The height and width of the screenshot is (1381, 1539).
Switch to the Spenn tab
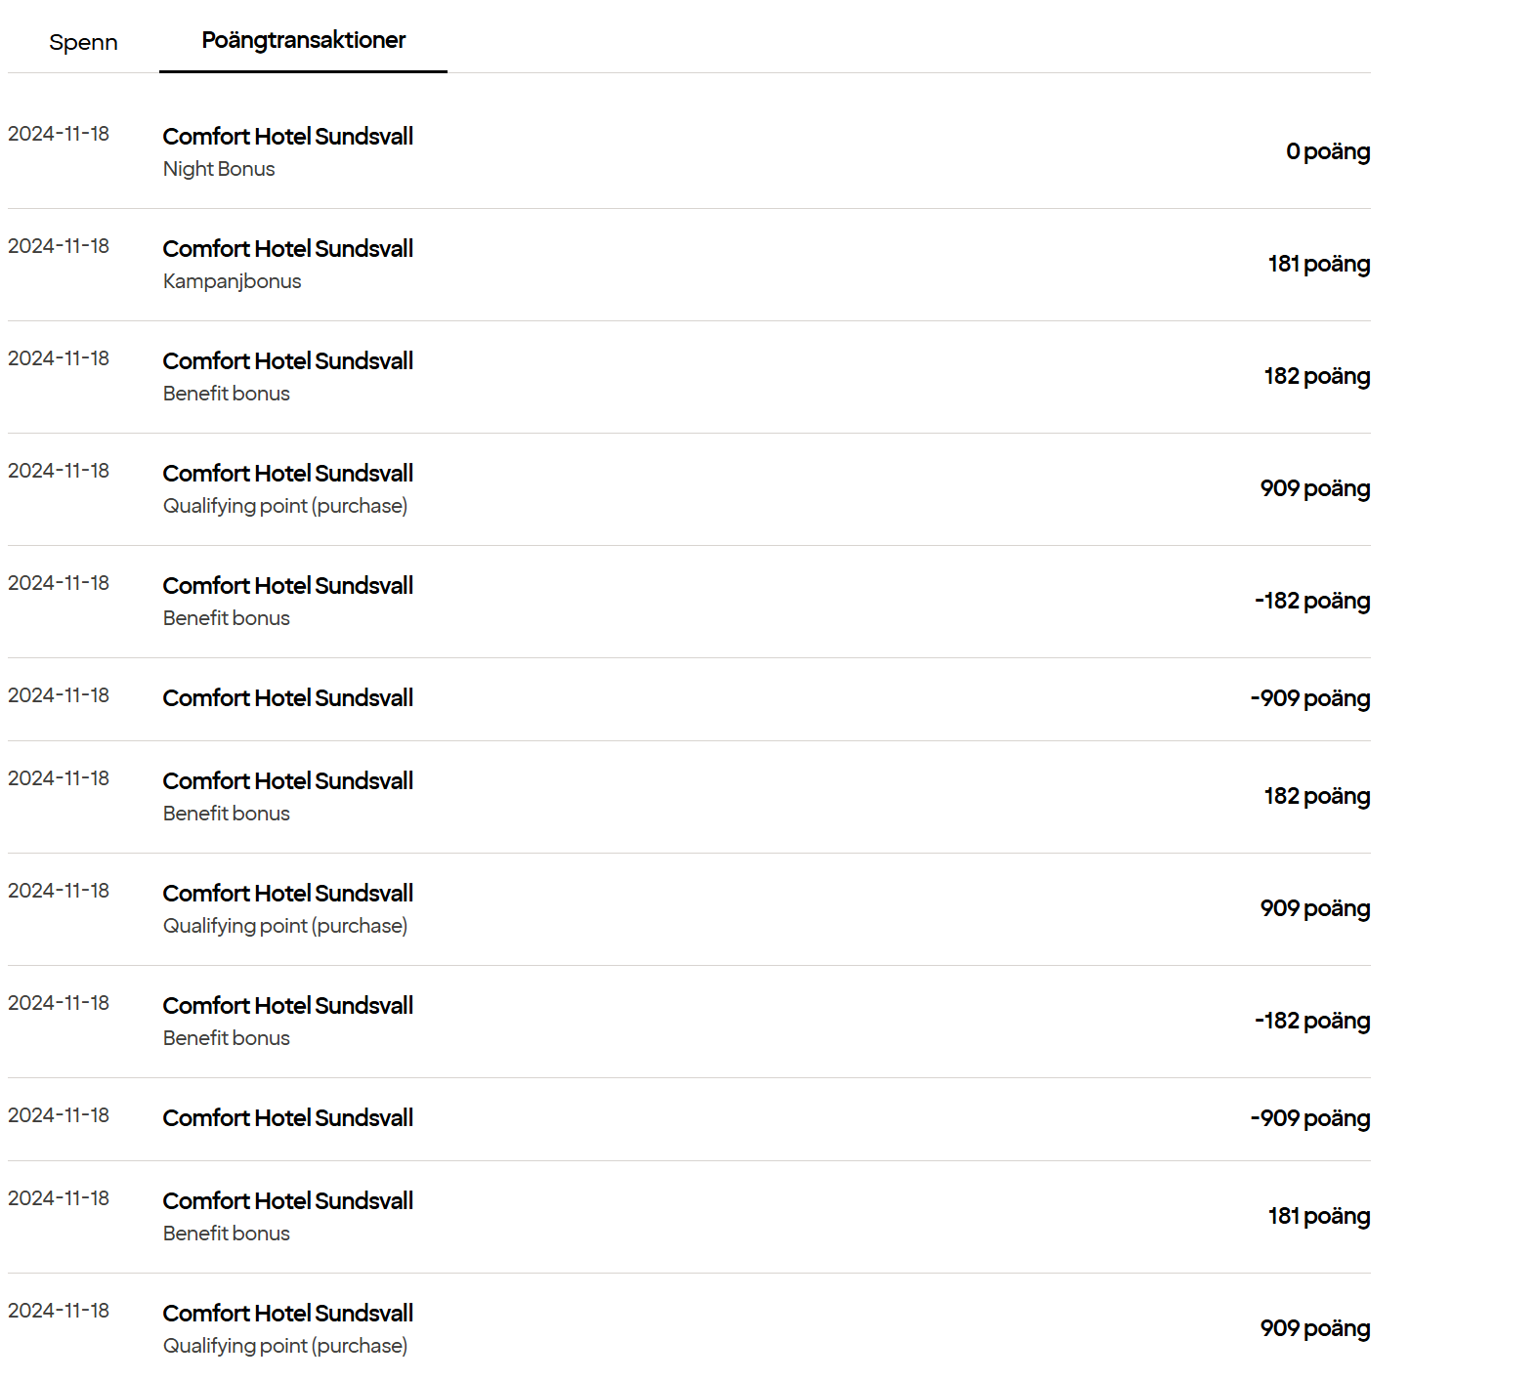(83, 42)
